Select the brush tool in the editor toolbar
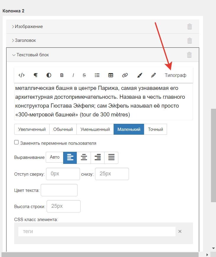Image resolution: width=216 pixels, height=257 pixels. click(x=140, y=75)
